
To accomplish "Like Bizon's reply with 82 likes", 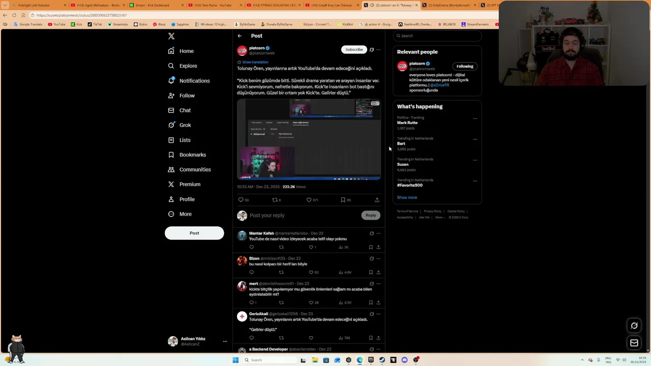I will [x=311, y=272].
